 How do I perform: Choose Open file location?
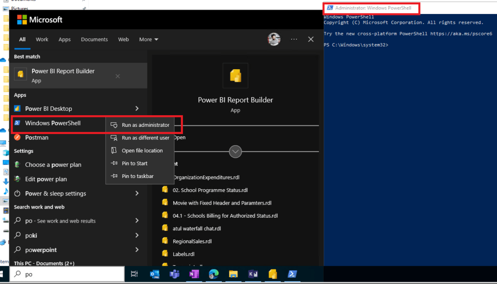pyautogui.click(x=140, y=150)
